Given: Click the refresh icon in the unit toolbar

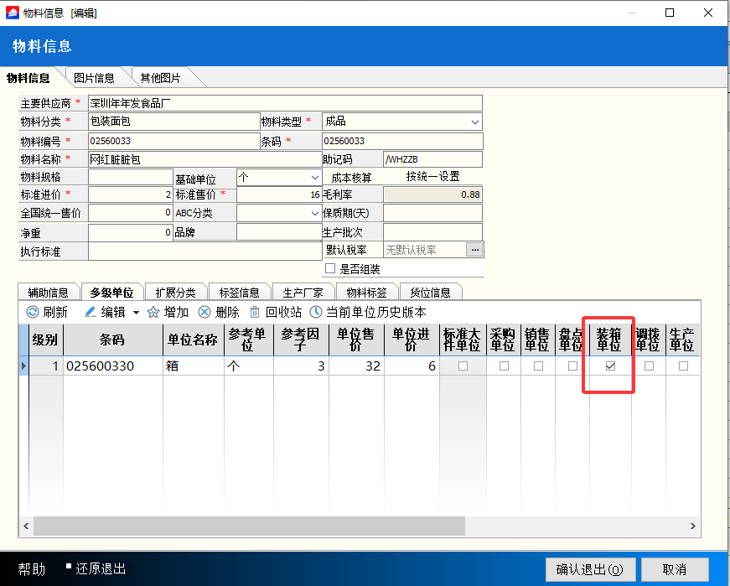Looking at the screenshot, I should (x=32, y=312).
